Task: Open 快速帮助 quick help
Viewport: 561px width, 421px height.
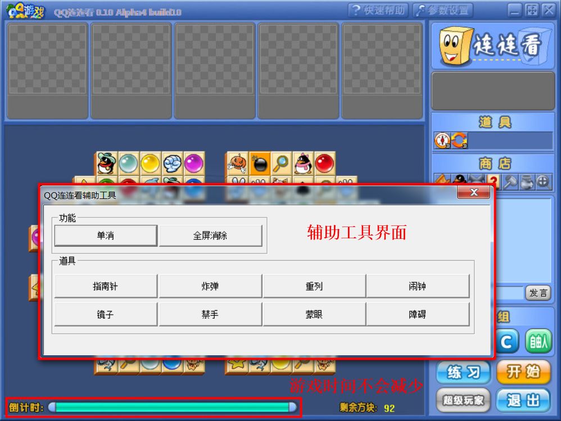Action: click(378, 10)
